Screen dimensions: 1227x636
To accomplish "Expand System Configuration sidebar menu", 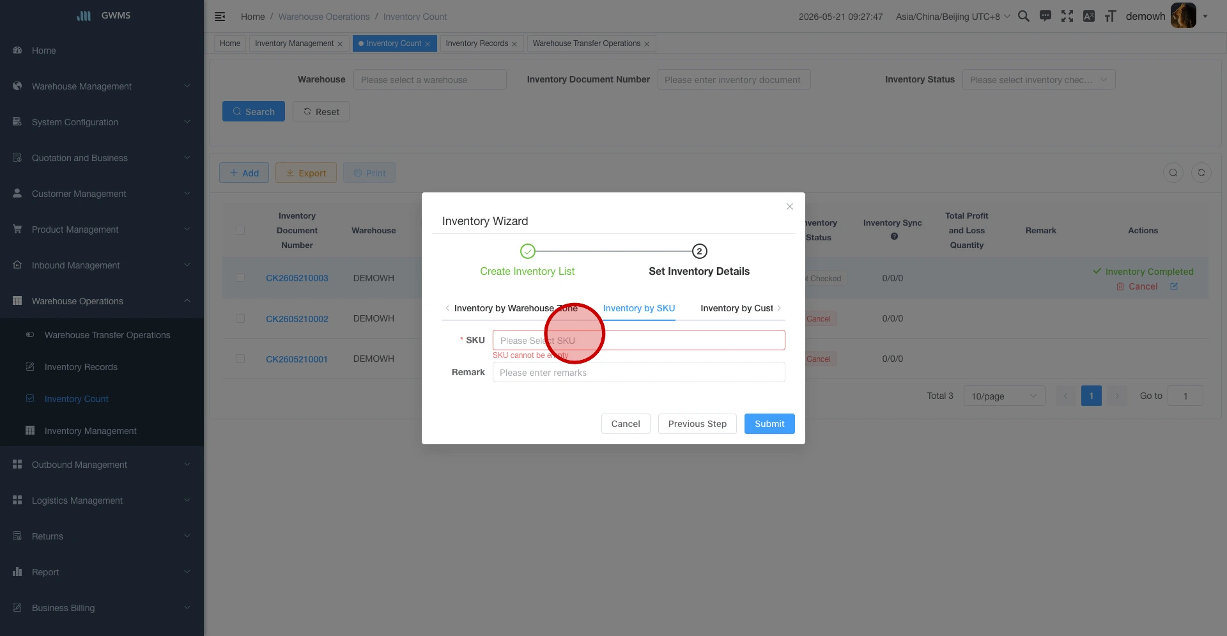I will tap(102, 122).
